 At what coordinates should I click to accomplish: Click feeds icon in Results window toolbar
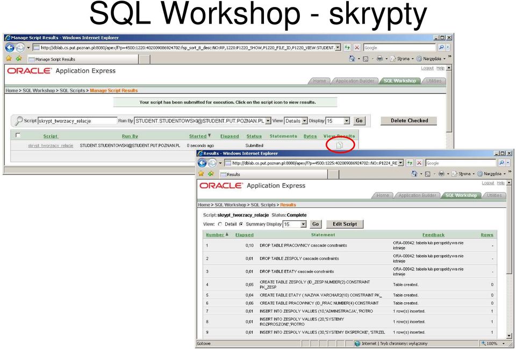coord(428,174)
